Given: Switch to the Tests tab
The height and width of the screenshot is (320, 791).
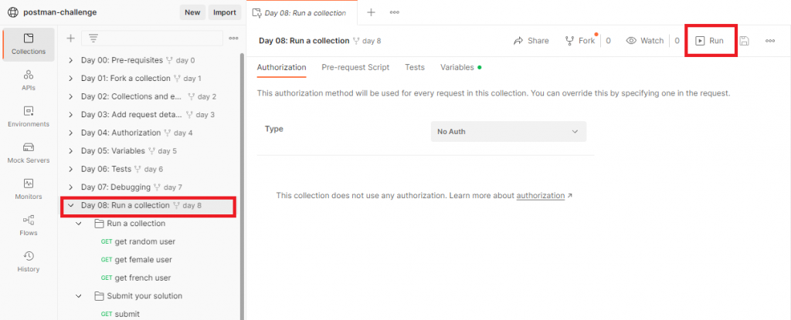Looking at the screenshot, I should pyautogui.click(x=415, y=67).
